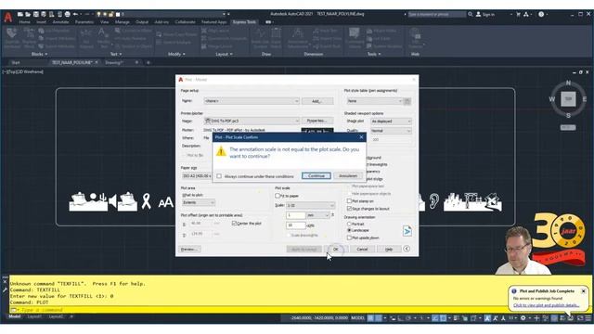This screenshot has width=594, height=334.
Task: Click New drawing in quick access toolbar
Action: (x=20, y=14)
